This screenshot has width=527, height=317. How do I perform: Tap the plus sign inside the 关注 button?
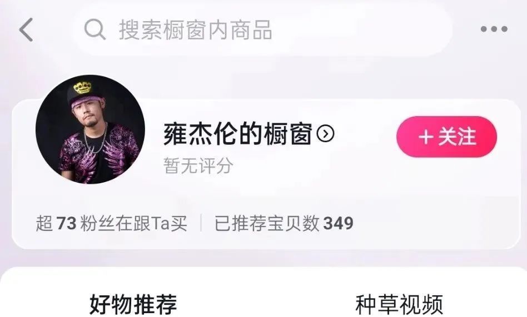pos(426,137)
